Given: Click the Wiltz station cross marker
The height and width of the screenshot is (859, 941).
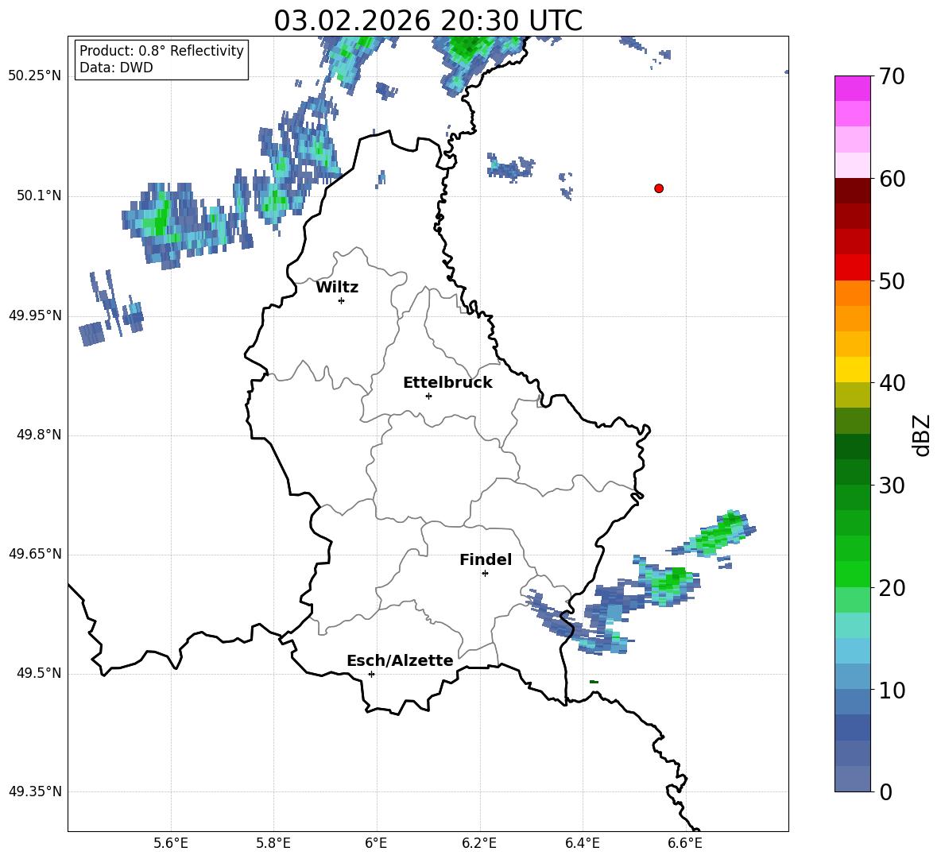Looking at the screenshot, I should [342, 300].
